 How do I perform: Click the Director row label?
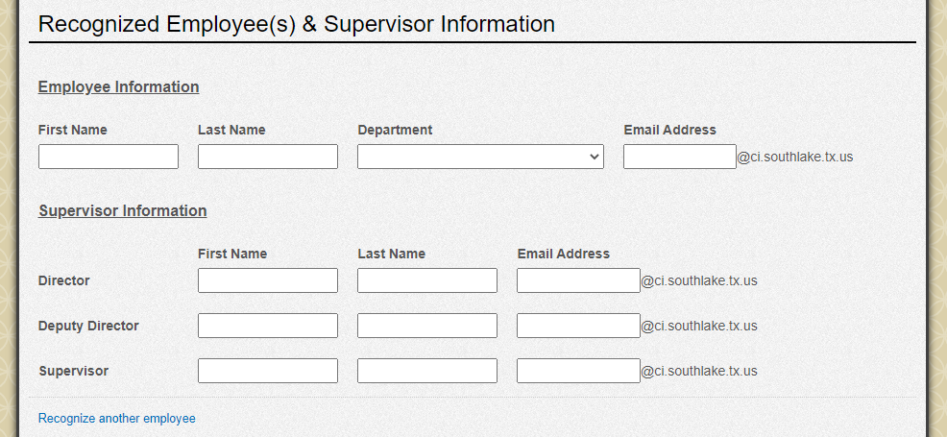click(64, 280)
